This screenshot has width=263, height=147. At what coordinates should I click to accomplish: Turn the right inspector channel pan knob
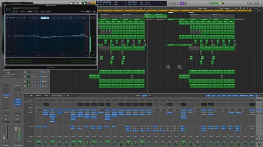(18, 119)
